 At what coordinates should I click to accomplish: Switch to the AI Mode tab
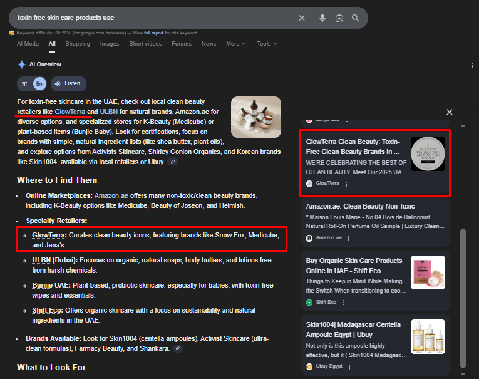pos(28,44)
